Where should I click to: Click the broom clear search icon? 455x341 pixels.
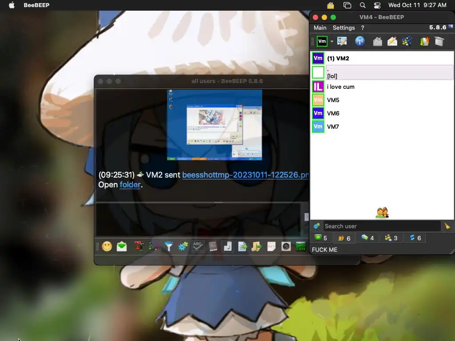tap(447, 226)
